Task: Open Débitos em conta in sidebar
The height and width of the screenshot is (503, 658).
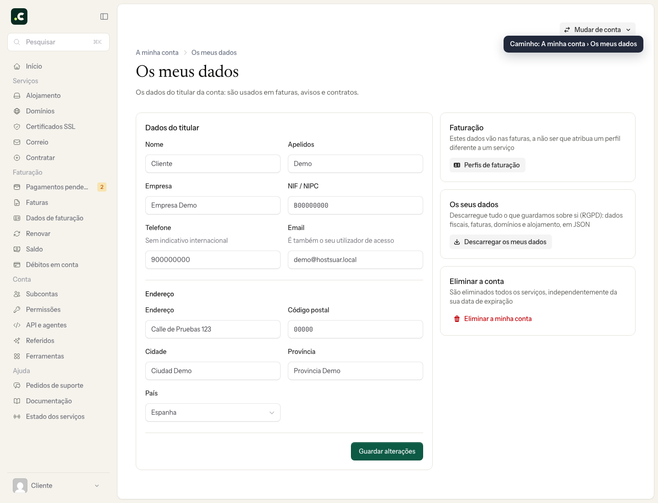Action: [58, 265]
